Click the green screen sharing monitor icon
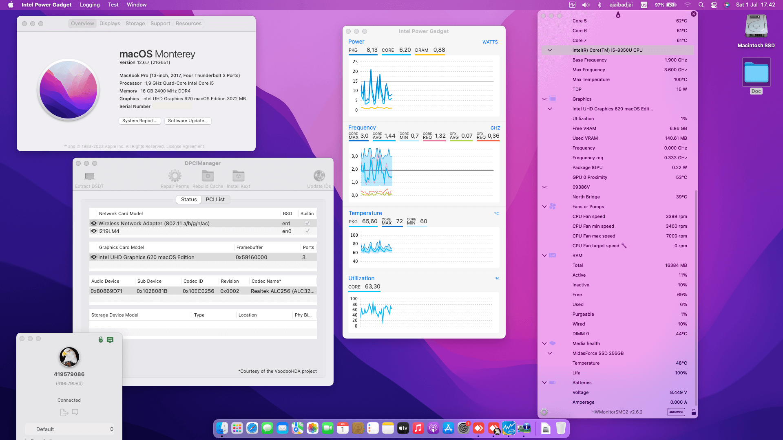This screenshot has height=440, width=783. tap(110, 339)
